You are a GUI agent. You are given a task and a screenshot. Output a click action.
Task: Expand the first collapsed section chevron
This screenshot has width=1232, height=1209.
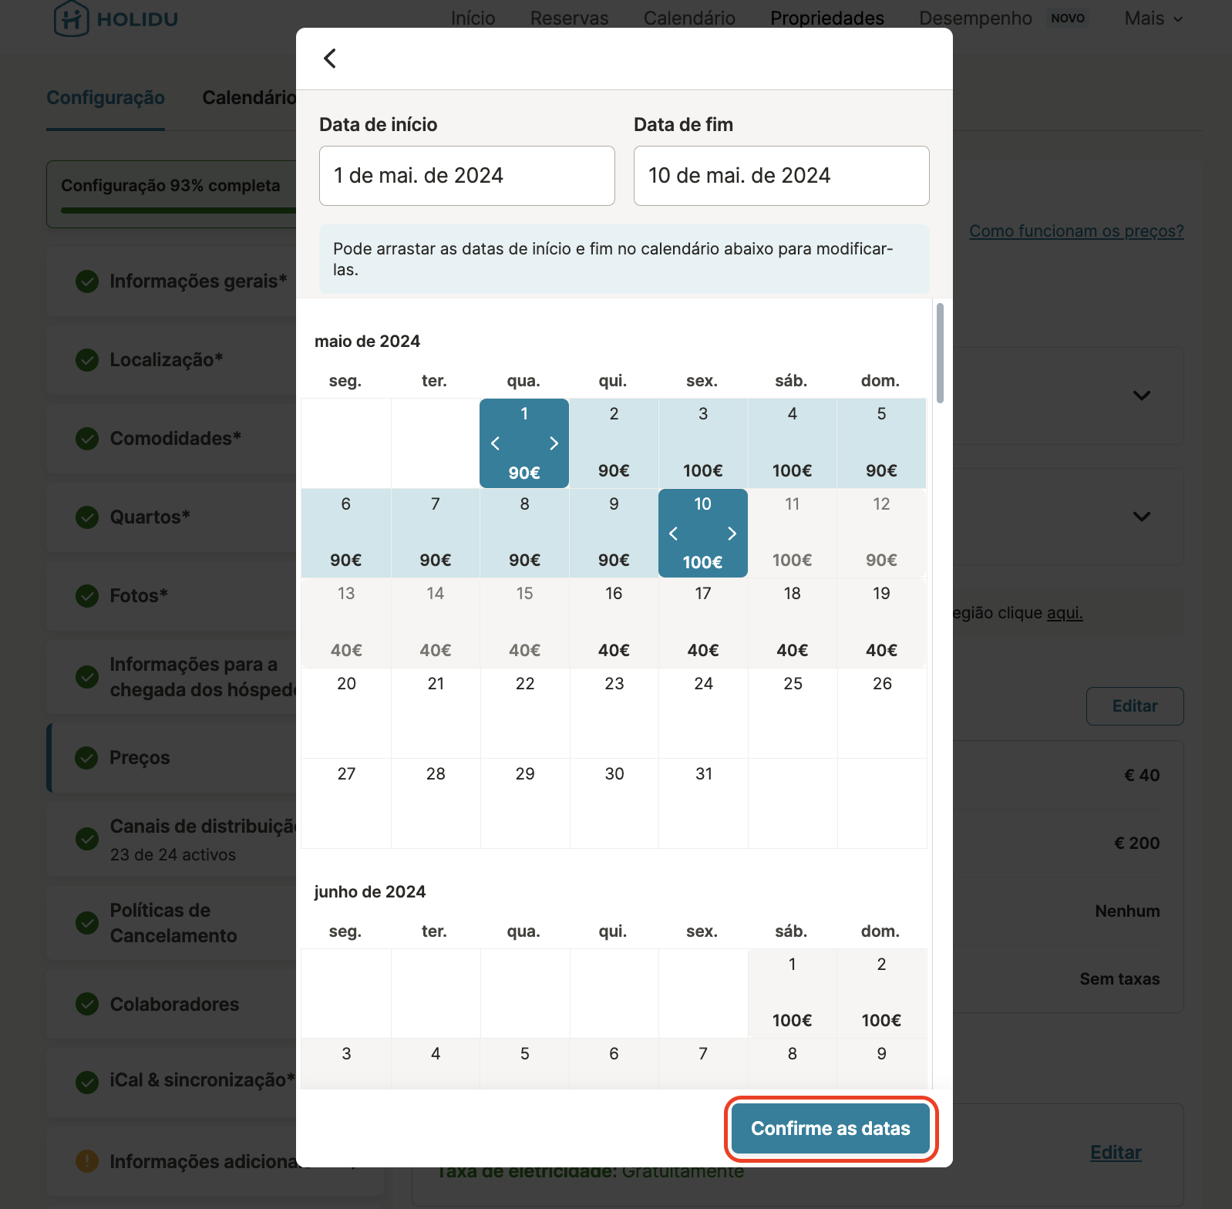(x=1141, y=396)
